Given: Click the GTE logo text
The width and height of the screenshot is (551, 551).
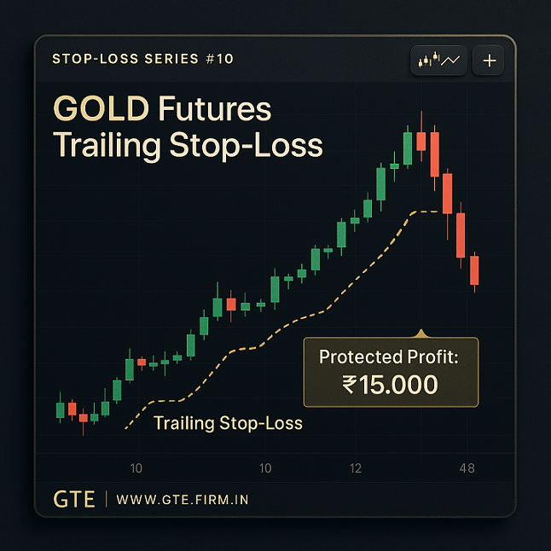Looking at the screenshot, I should pyautogui.click(x=74, y=499).
